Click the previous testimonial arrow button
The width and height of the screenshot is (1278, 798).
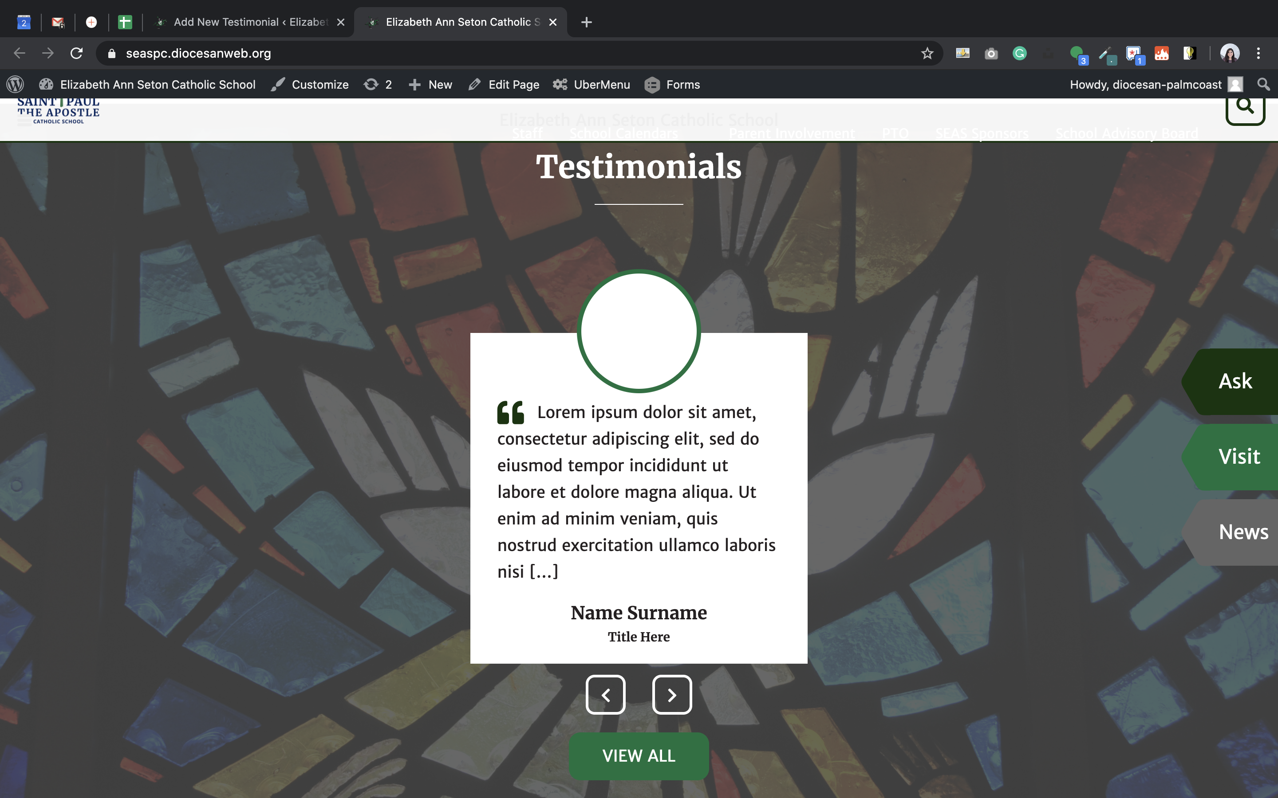point(606,695)
